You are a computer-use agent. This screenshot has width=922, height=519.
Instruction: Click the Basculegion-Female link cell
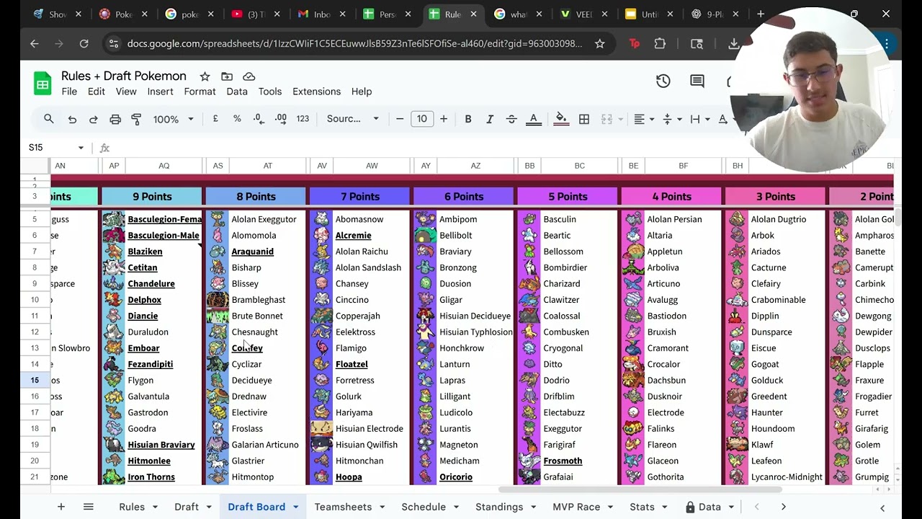[x=165, y=219]
